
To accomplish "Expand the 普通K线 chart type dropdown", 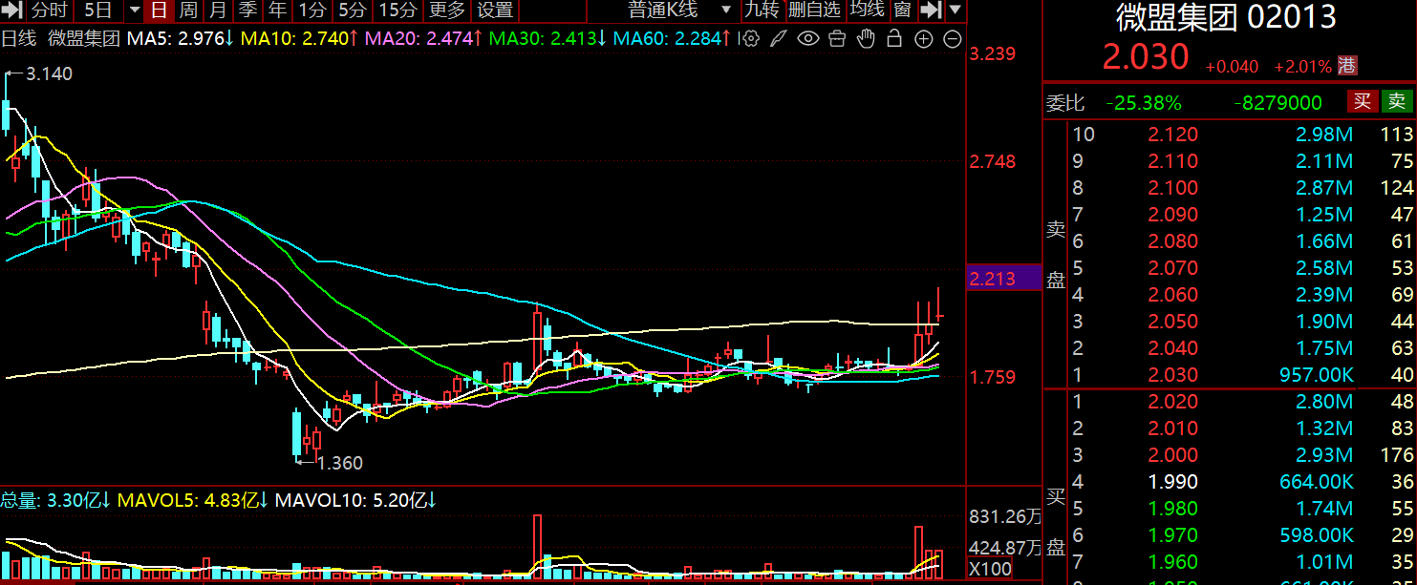I will tap(727, 10).
